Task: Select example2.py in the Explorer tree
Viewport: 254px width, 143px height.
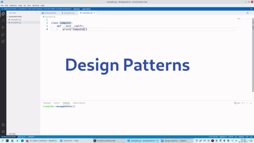Action: [16, 23]
